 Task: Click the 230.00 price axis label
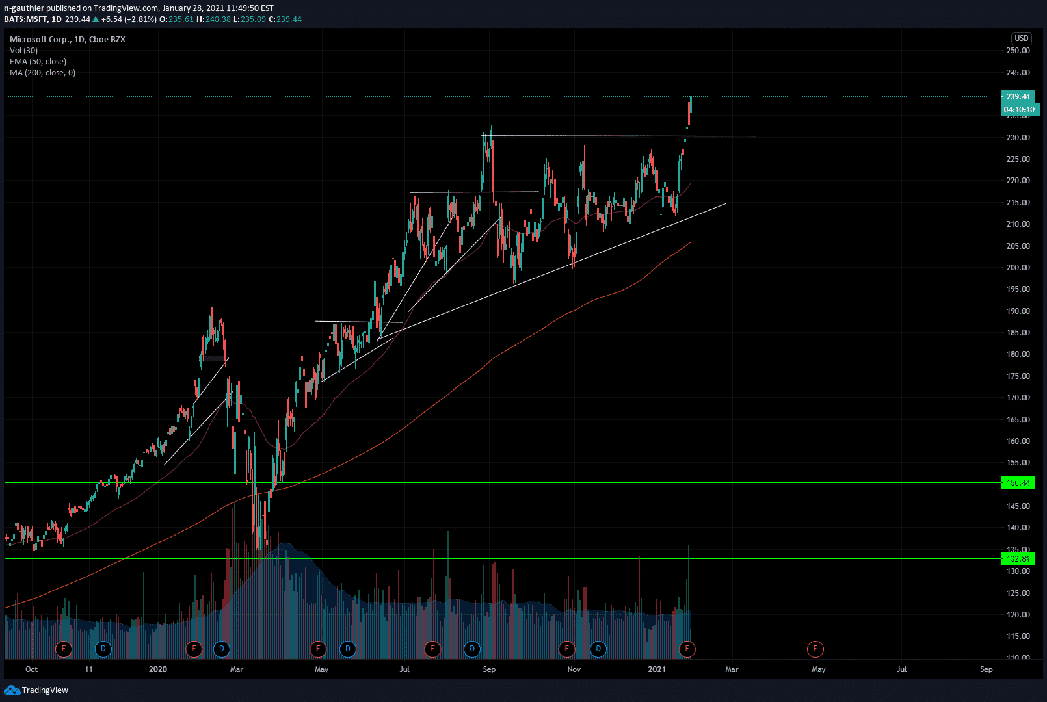[1018, 138]
